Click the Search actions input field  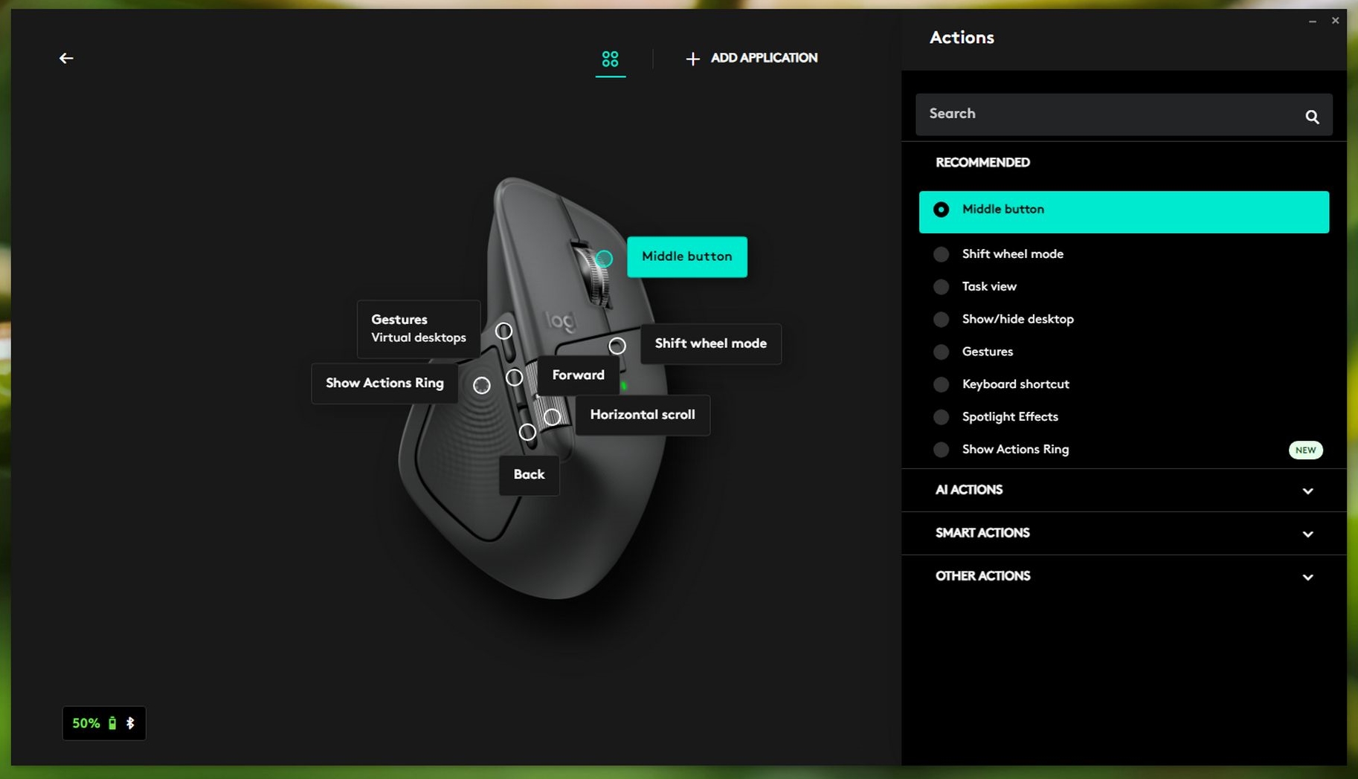1108,114
